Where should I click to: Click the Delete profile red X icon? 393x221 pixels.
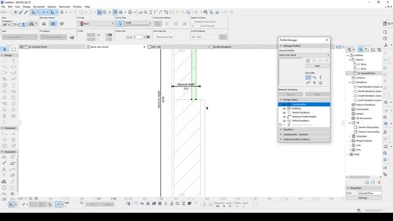327,61
